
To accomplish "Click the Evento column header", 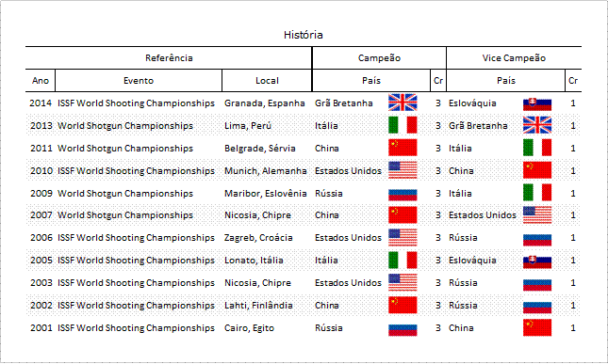I will click(139, 81).
